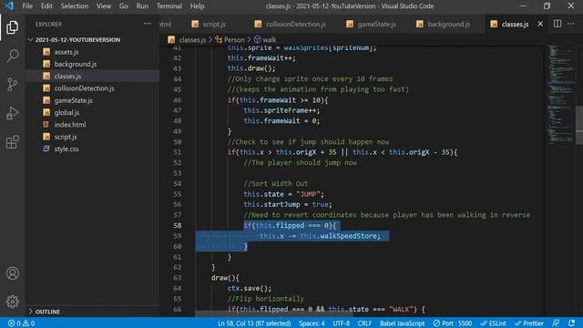Click the style.css file icon
Screen dimensions: 583x328
[x=46, y=149]
